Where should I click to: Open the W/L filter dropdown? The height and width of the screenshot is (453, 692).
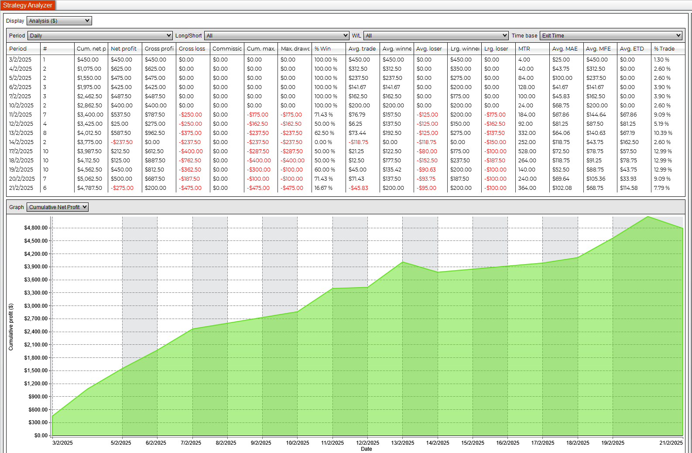coord(436,36)
